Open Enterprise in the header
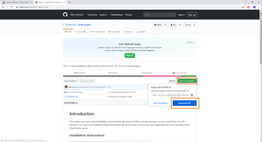The image size is (262, 142). pos(92,15)
